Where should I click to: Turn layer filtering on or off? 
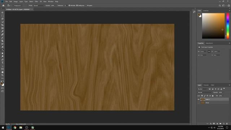pyautogui.click(x=224, y=88)
